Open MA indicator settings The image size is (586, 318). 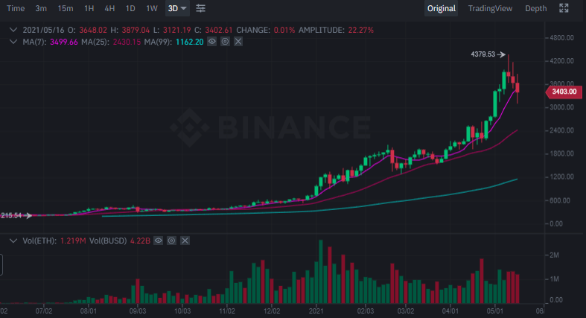[x=225, y=42]
